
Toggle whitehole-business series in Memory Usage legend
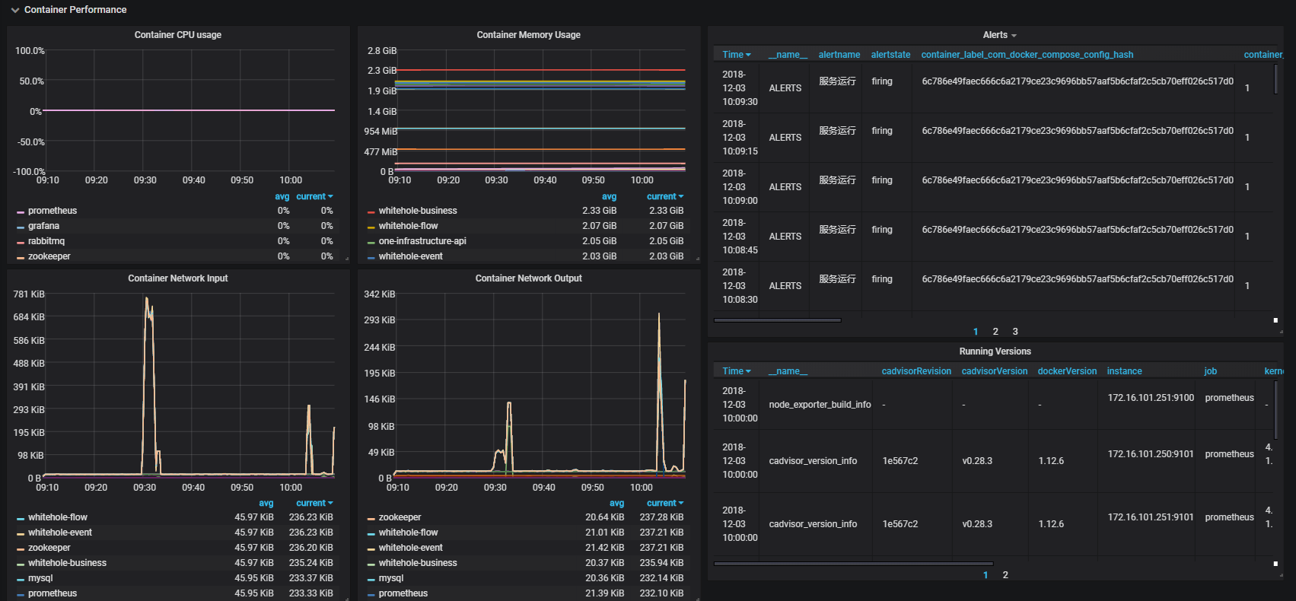click(x=418, y=211)
